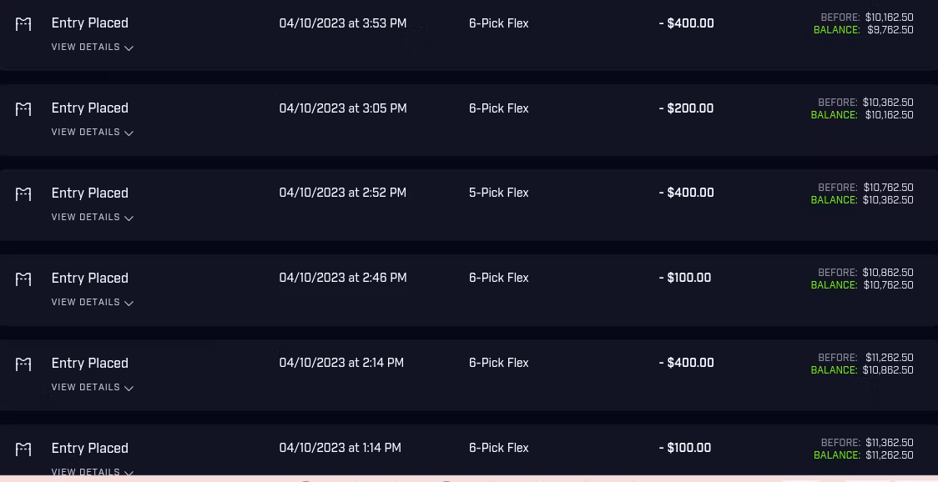Click the entry icon for the 1:14 PM transaction

[23, 449]
